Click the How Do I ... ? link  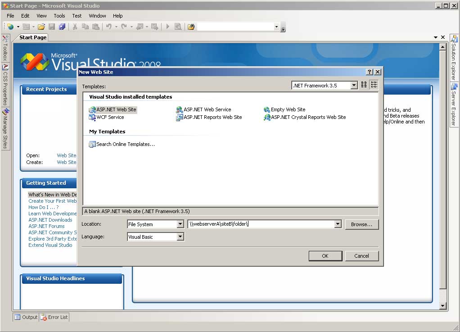tap(43, 207)
